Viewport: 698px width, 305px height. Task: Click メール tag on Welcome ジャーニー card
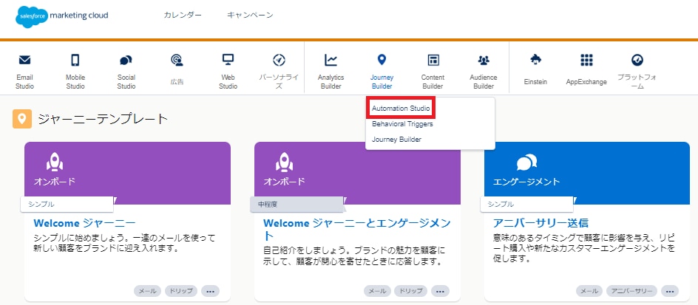147,291
